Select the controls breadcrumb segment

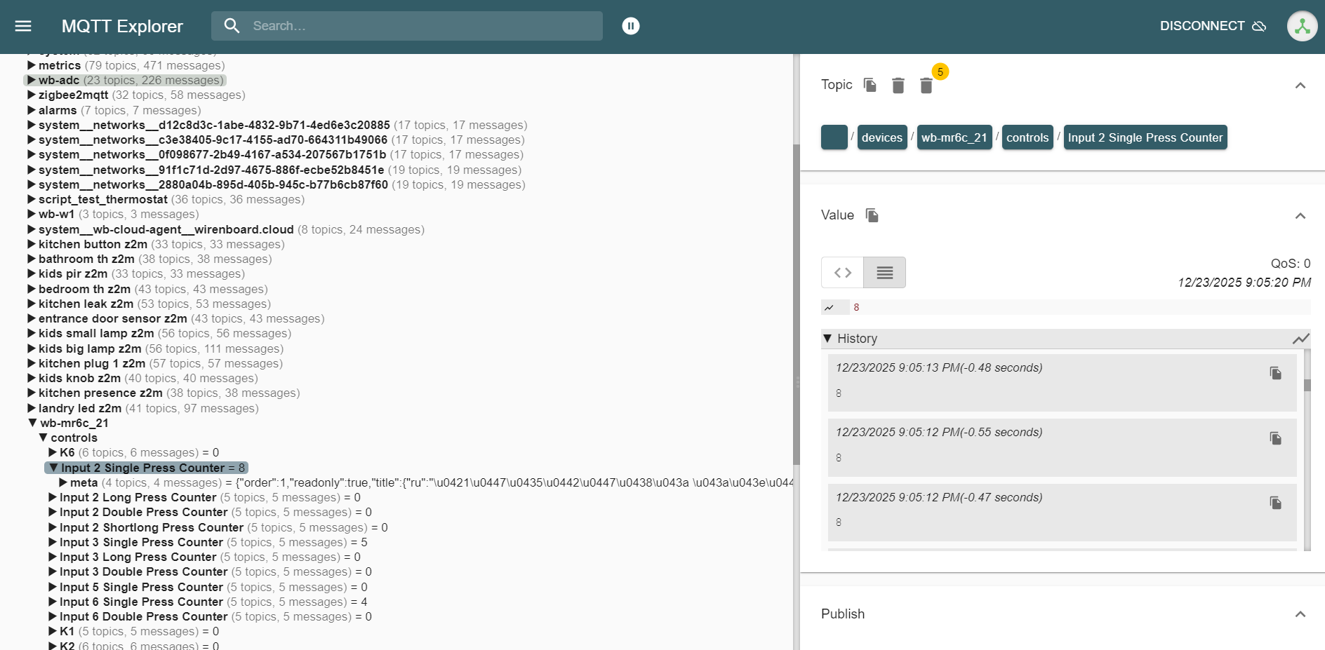1027,137
